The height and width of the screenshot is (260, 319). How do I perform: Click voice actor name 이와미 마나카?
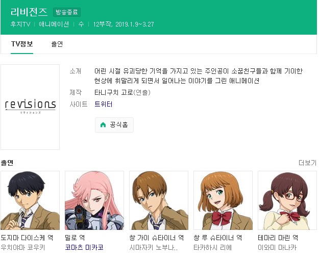[x=277, y=247]
